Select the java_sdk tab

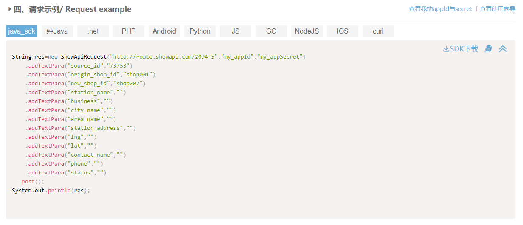coord(22,31)
